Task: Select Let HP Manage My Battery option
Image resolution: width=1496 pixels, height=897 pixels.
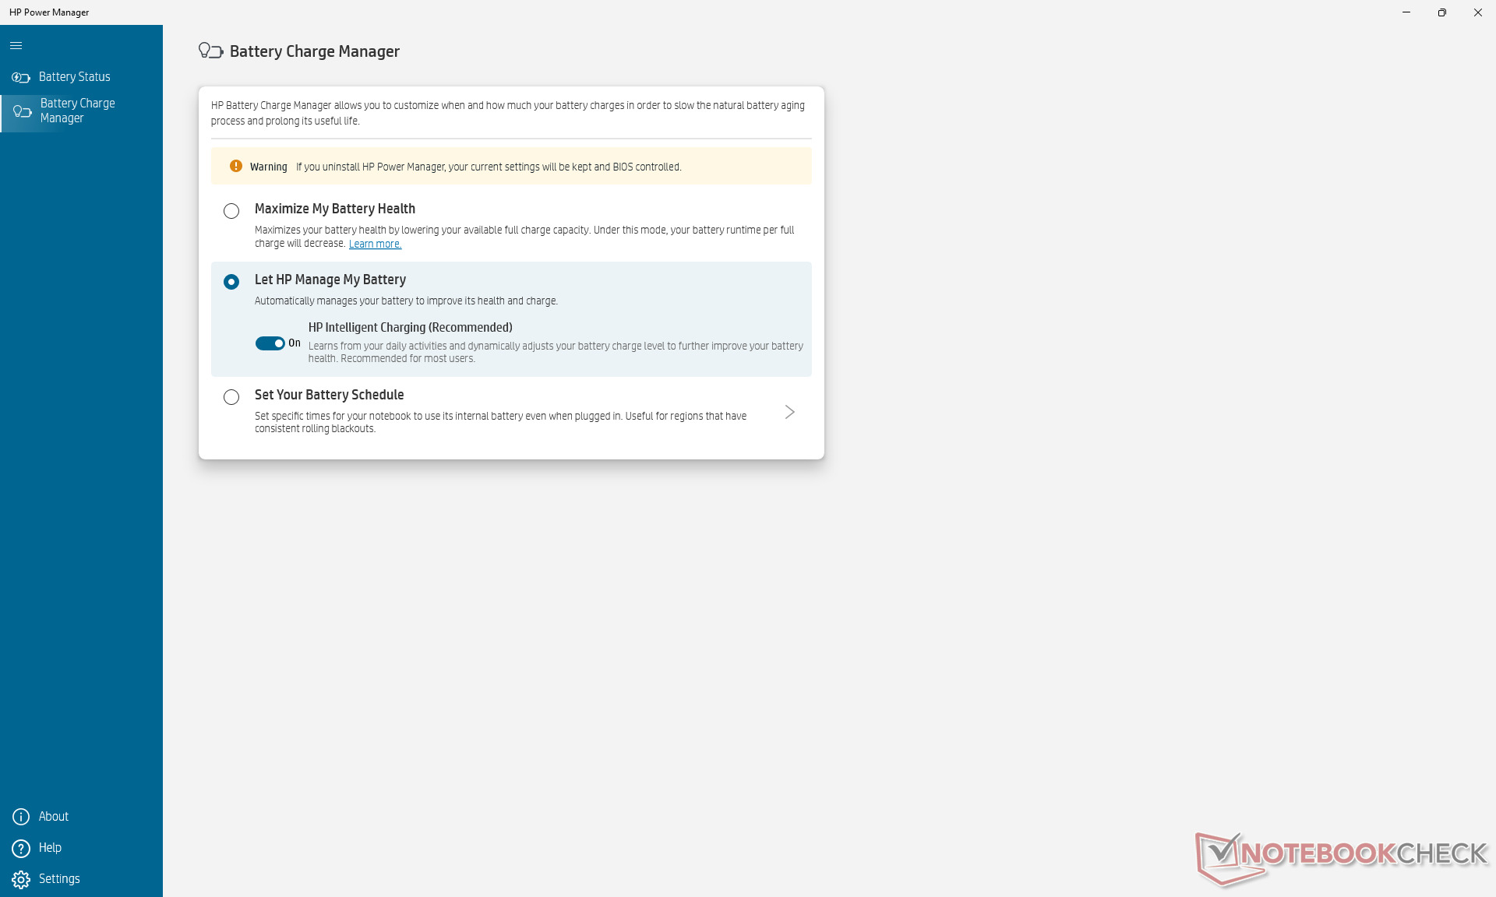Action: coord(231,282)
